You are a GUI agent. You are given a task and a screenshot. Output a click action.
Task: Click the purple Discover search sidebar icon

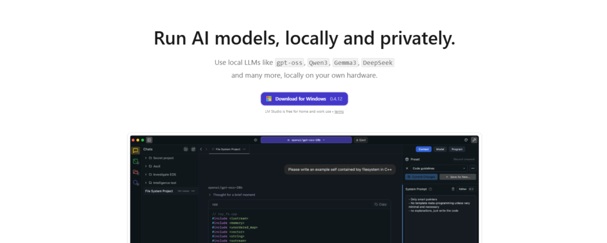tap(136, 183)
